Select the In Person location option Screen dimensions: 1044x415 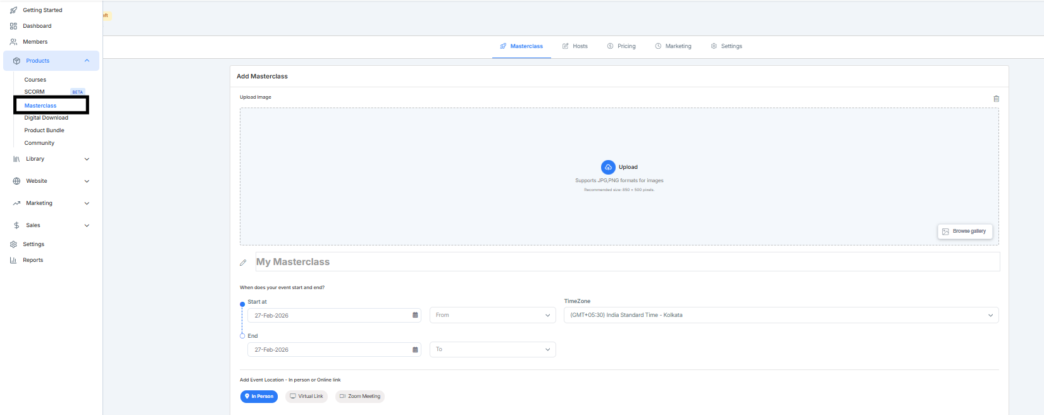[259, 397]
